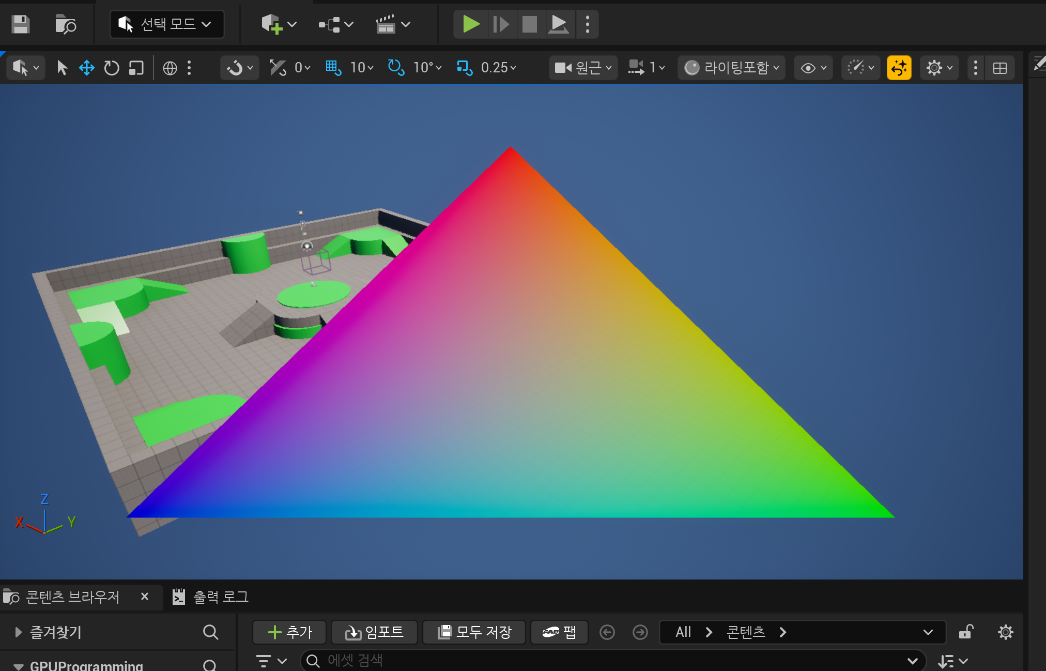The image size is (1046, 671).
Task: Click the world coordinate globe icon
Action: tap(170, 68)
